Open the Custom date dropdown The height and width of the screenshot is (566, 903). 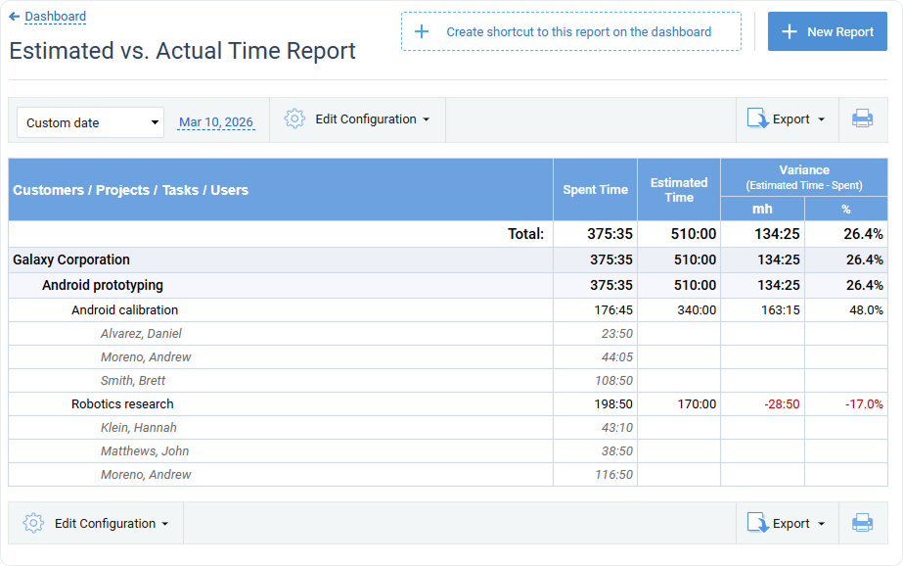tap(89, 122)
